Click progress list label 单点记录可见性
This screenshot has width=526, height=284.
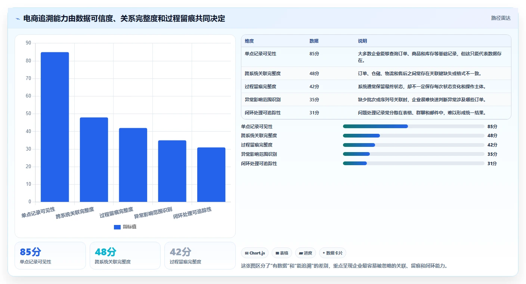(x=257, y=127)
